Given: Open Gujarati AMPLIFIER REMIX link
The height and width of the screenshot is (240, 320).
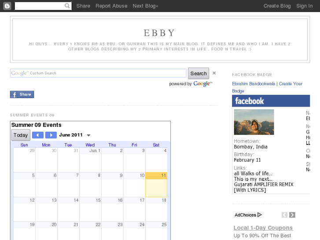Looking at the screenshot, I should click(x=264, y=187).
